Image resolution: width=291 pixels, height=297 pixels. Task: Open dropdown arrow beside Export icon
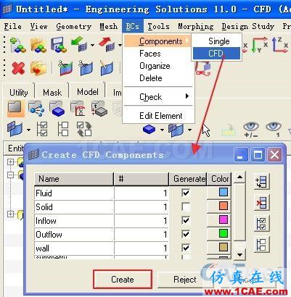click(120, 45)
